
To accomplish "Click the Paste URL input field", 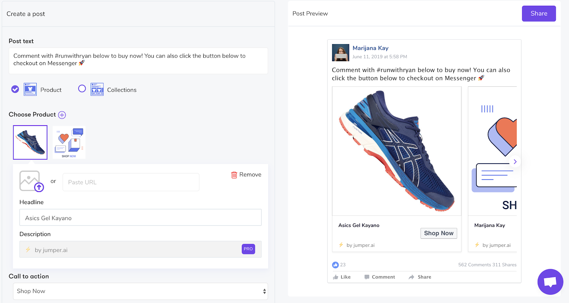I will [x=131, y=182].
